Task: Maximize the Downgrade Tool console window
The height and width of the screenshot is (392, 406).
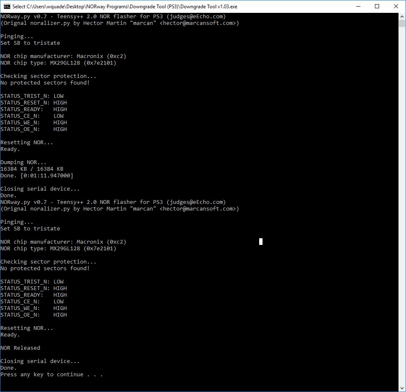Action: [x=377, y=7]
